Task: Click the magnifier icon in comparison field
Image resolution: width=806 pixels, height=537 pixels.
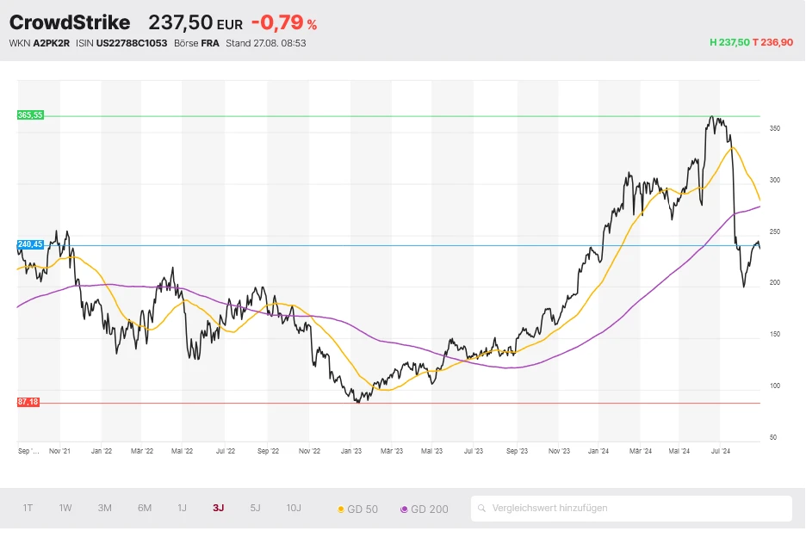Action: click(x=482, y=509)
